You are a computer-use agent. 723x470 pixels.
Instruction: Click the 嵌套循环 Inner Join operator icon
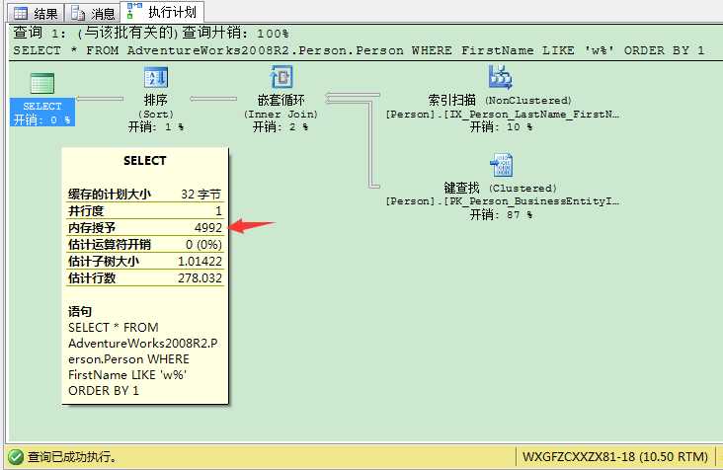[x=281, y=77]
